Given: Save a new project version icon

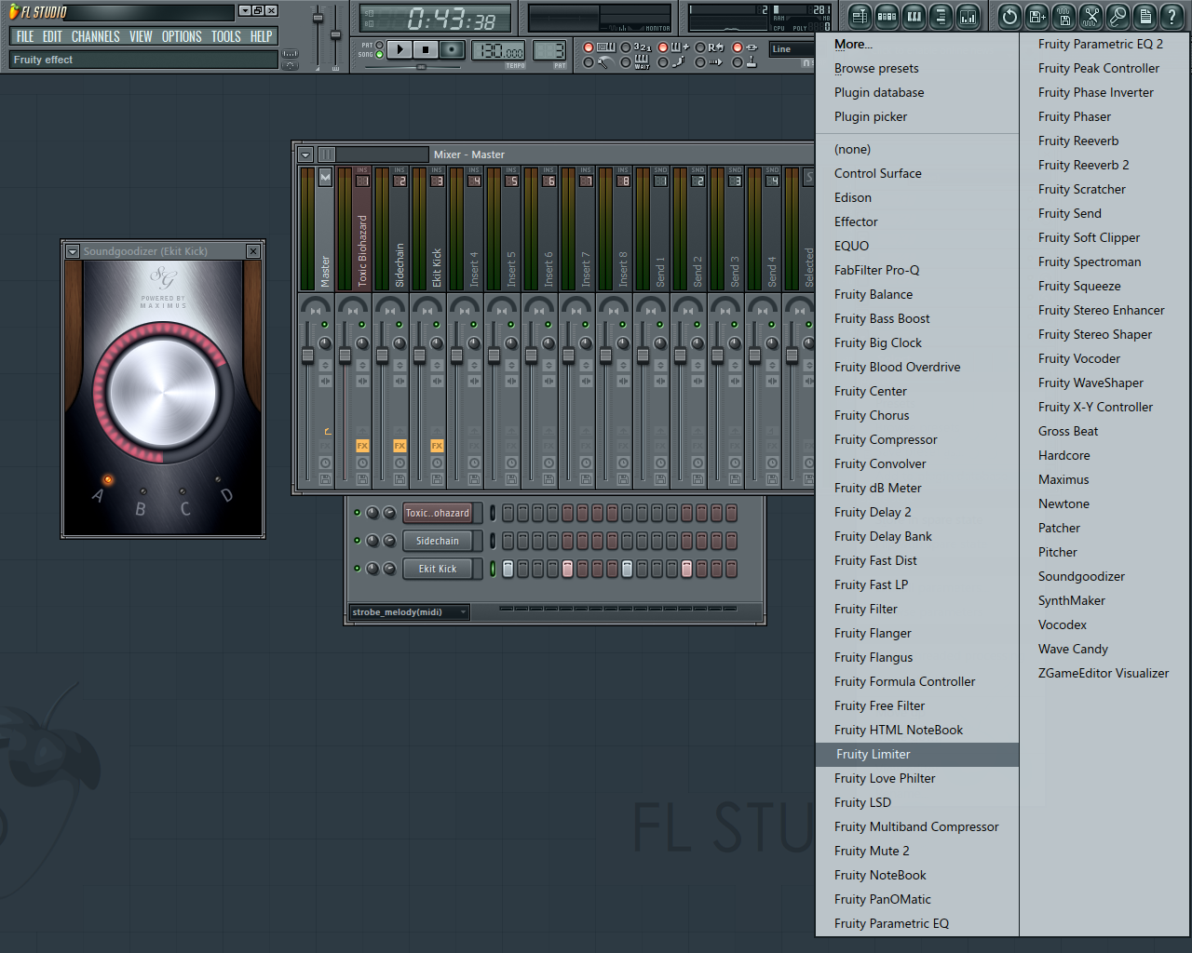Looking at the screenshot, I should 1036,16.
